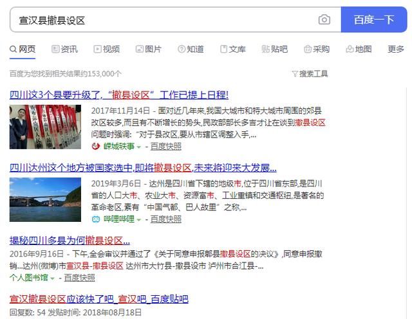
Task: Expand dropdown arrow next to 个人图书馆
Action: (x=53, y=278)
